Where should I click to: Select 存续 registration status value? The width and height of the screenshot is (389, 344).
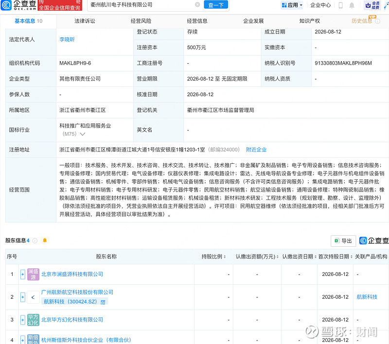(x=192, y=32)
